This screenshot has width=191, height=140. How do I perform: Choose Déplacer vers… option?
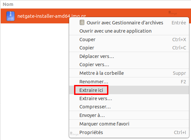click(x=129, y=56)
